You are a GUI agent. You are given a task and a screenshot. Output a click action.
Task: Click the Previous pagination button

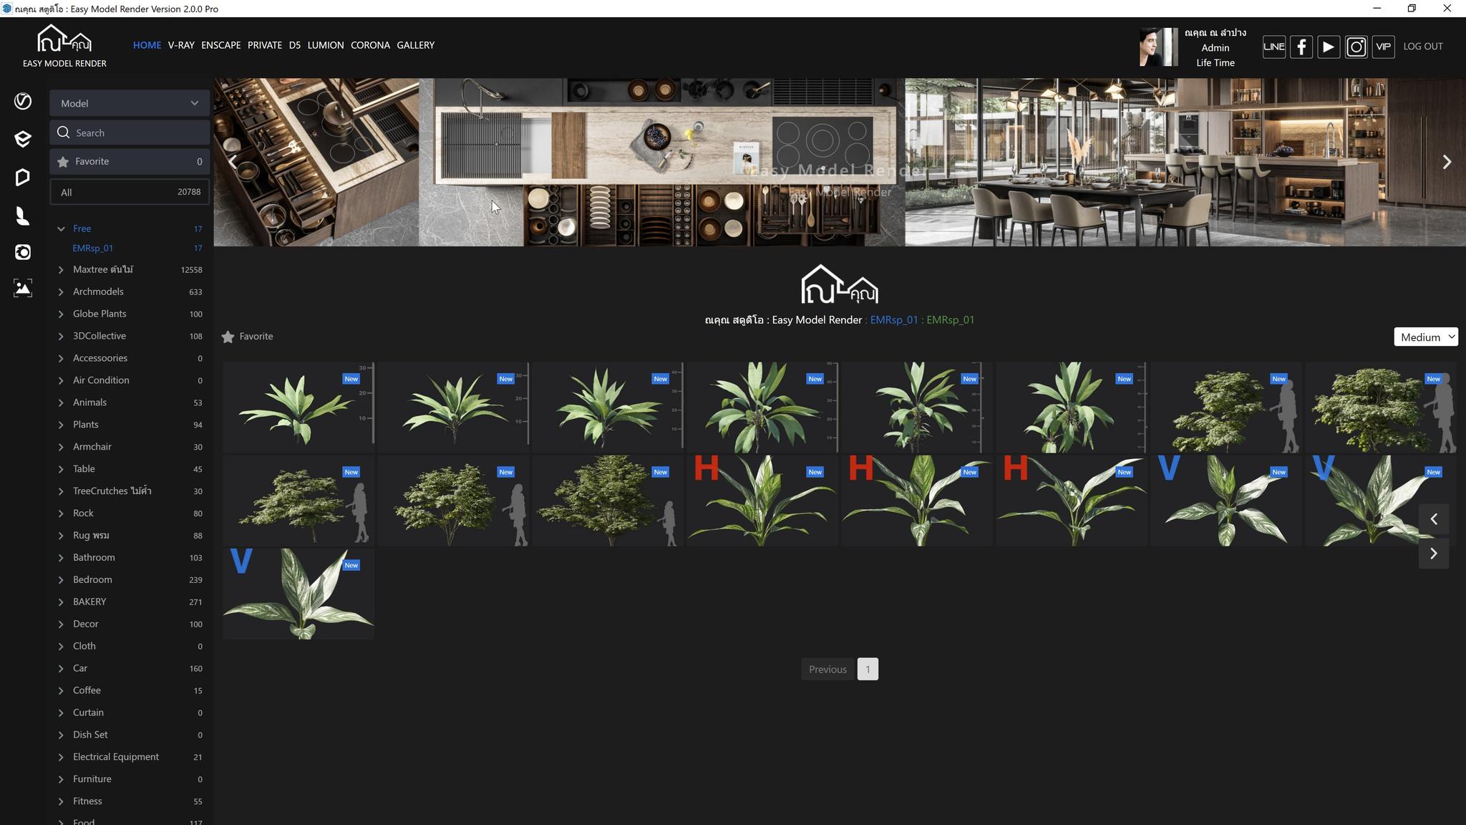tap(828, 670)
